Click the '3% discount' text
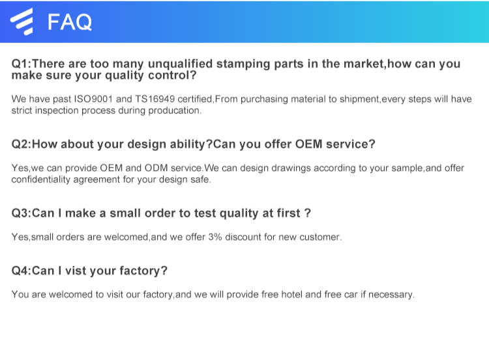Image resolution: width=489 pixels, height=343 pixels. coord(232,237)
